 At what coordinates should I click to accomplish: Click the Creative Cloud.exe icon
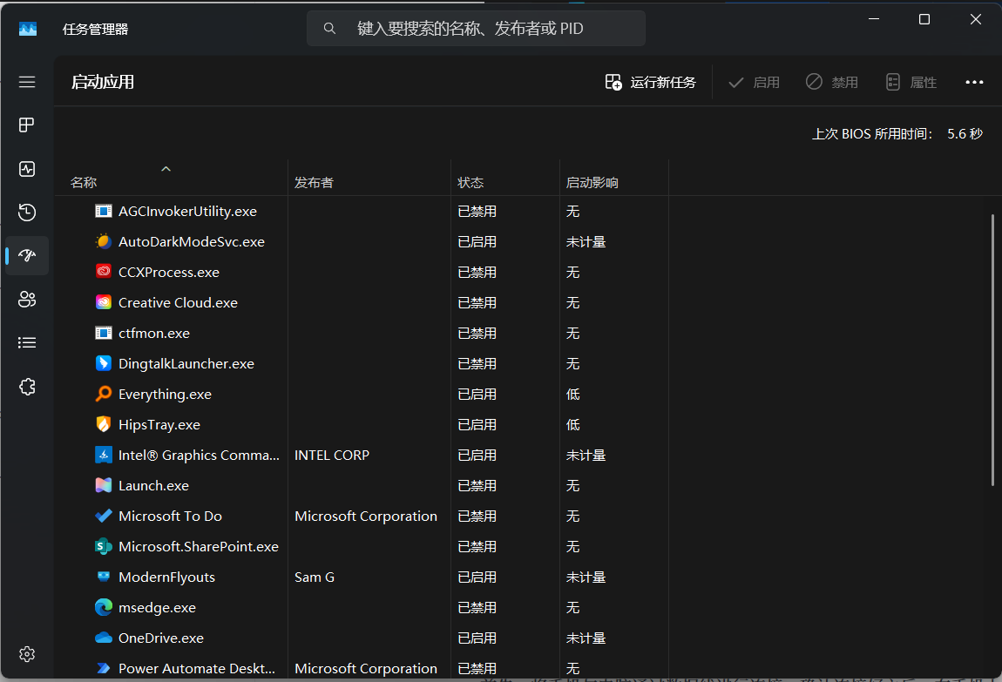click(x=104, y=302)
